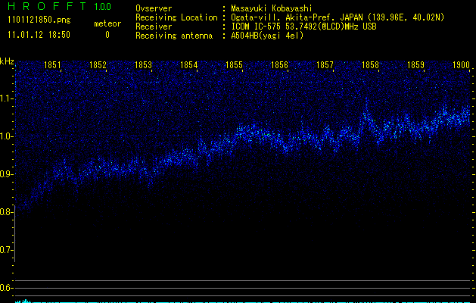Viewport: 476px width, 303px height.
Task: Click the HROFFT 1.0.0 title text
Action: click(59, 6)
